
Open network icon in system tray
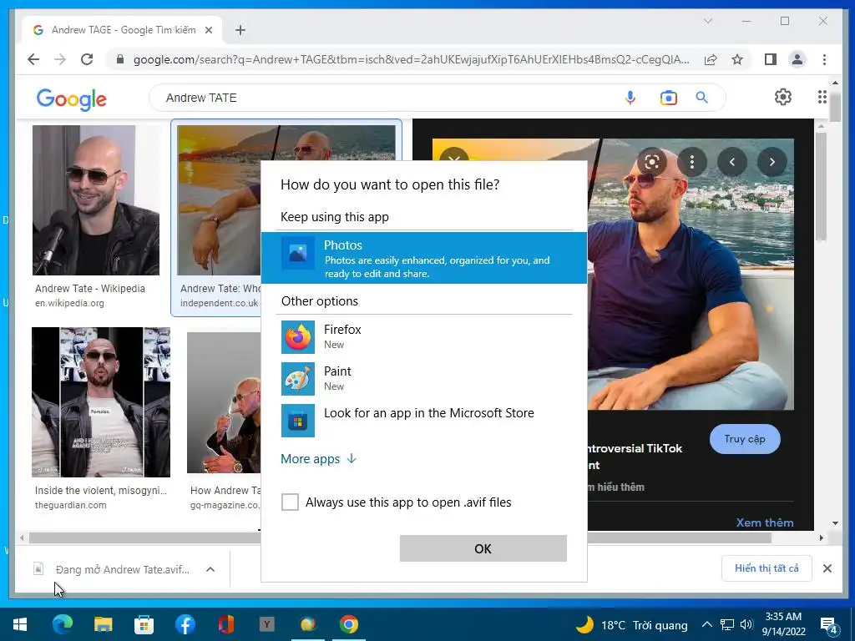click(727, 624)
